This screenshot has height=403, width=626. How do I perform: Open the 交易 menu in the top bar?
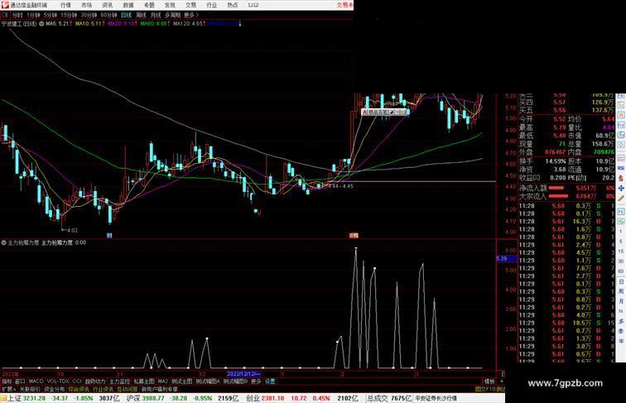click(x=190, y=5)
